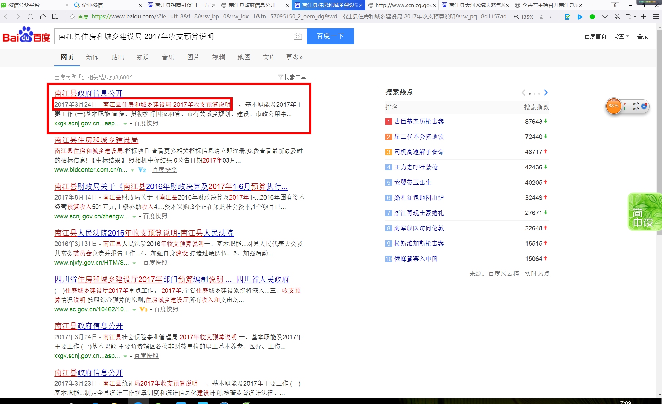
Task: Click the Baidu logo
Action: click(x=26, y=35)
